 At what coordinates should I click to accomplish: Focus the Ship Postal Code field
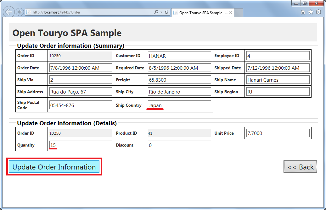(81, 105)
